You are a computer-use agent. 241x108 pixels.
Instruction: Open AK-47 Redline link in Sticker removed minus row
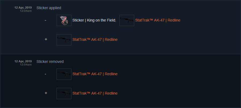[x=95, y=74]
